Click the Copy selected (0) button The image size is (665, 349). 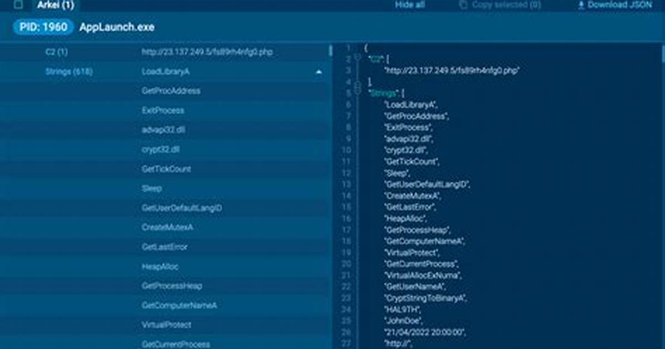pyautogui.click(x=500, y=4)
